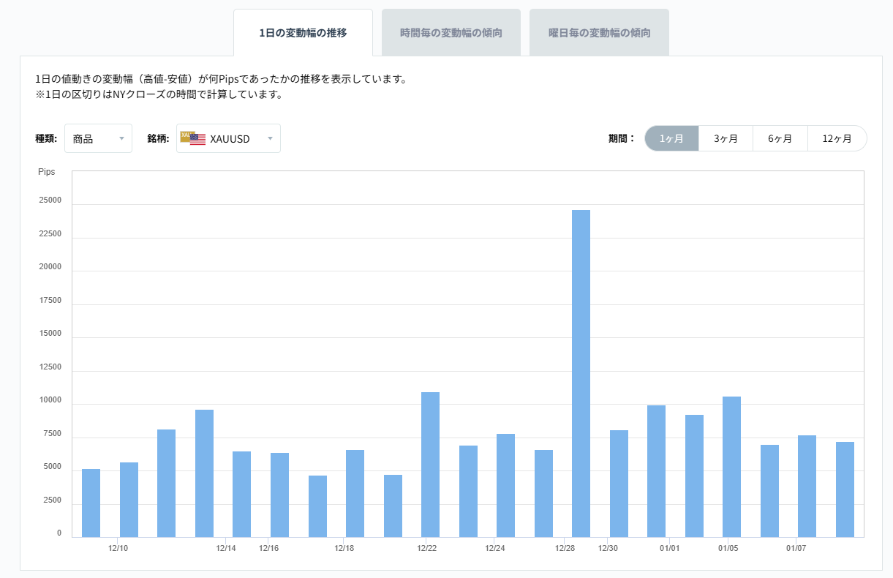
Task: Click the 01/07 date label on the axis
Action: coord(797,547)
